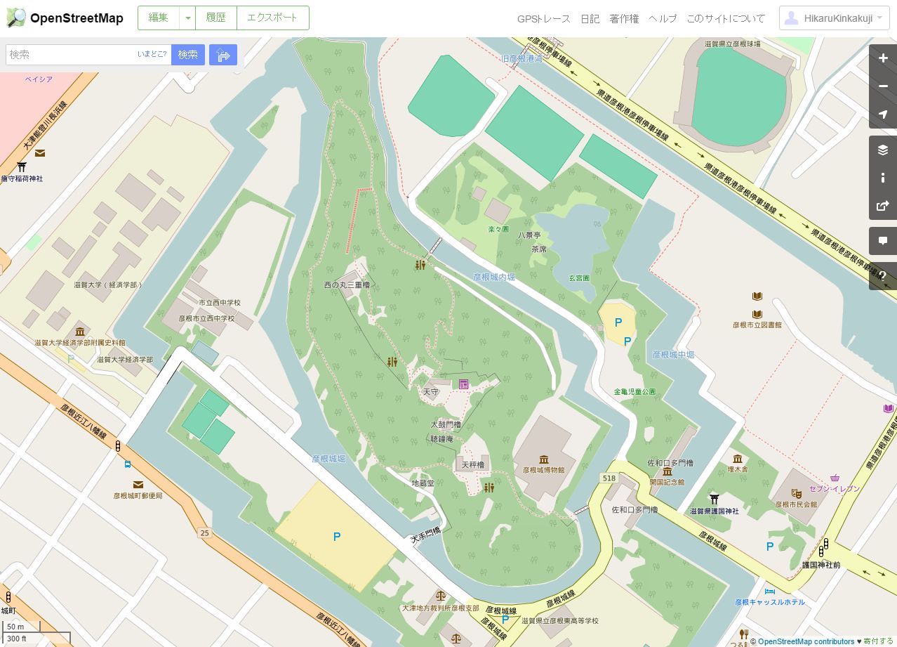Open the HikaruKinkakuji user menu
The image size is (897, 647).
pos(835,18)
